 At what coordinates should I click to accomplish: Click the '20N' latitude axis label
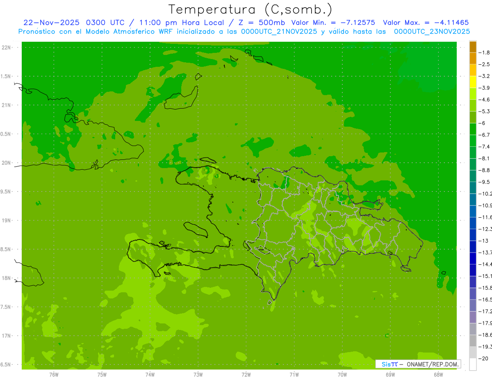coord(7,163)
